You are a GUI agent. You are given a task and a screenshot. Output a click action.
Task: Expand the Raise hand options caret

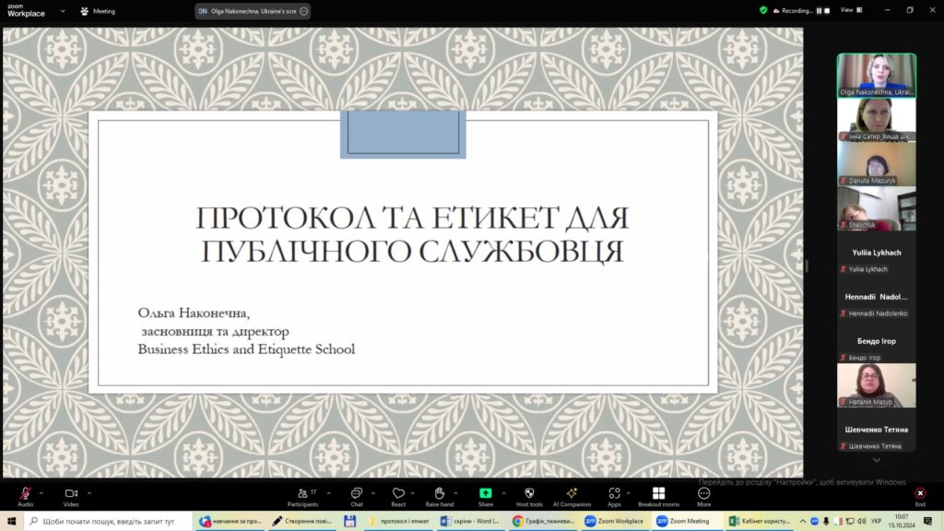coord(455,493)
